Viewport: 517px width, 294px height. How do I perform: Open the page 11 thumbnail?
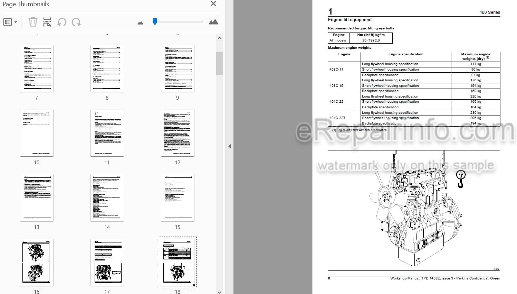point(107,133)
